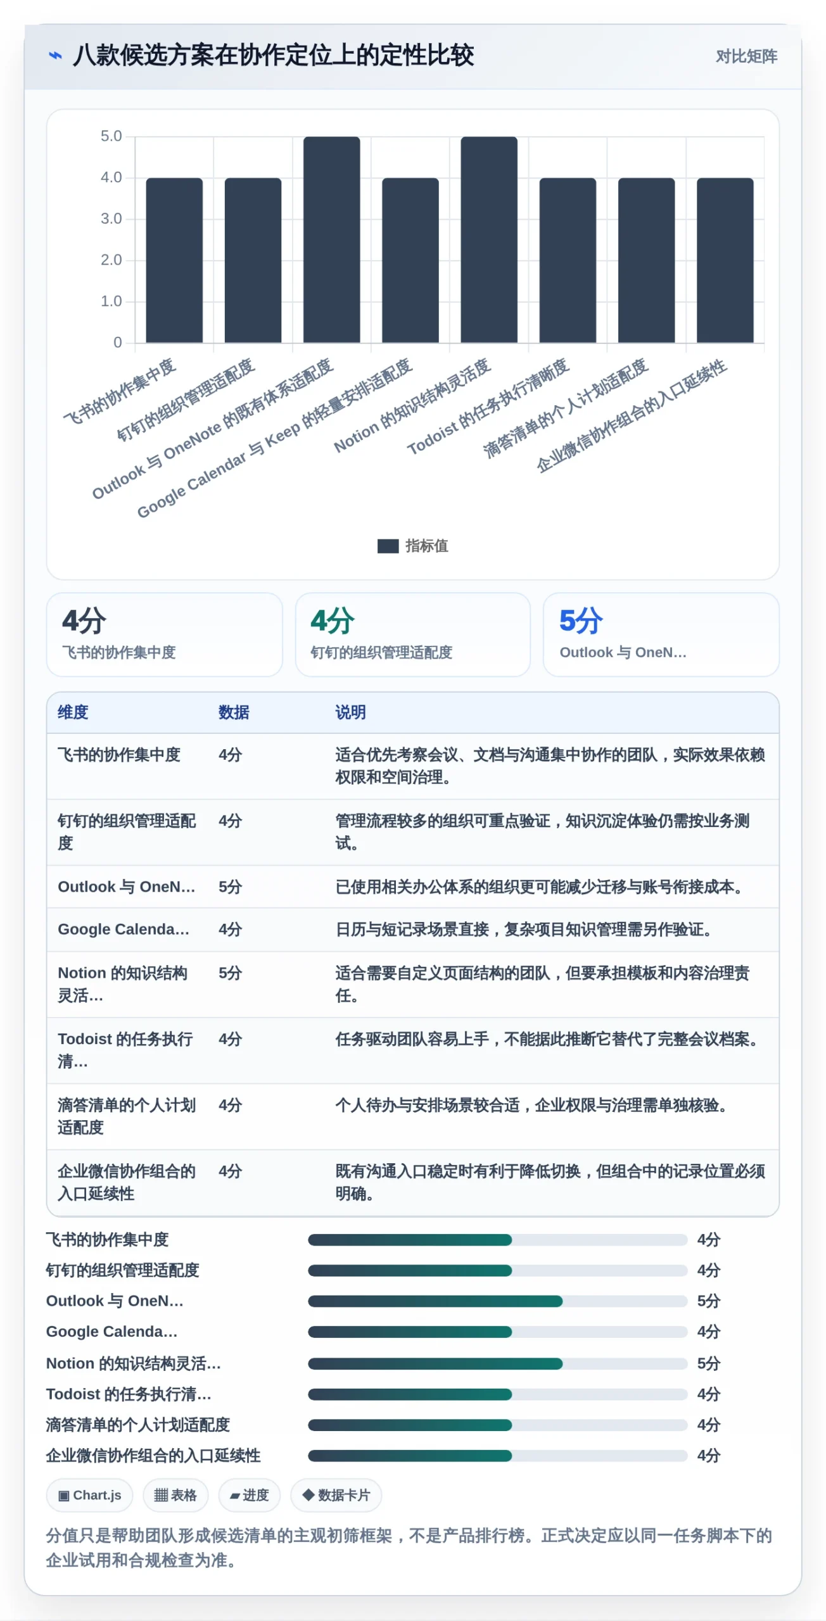Click the 维度 column header
This screenshot has height=1621, width=826.
(73, 712)
